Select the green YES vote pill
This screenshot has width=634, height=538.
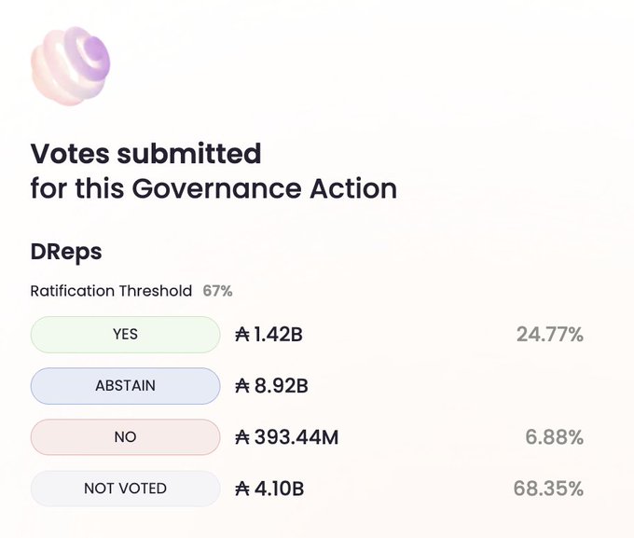(x=125, y=335)
